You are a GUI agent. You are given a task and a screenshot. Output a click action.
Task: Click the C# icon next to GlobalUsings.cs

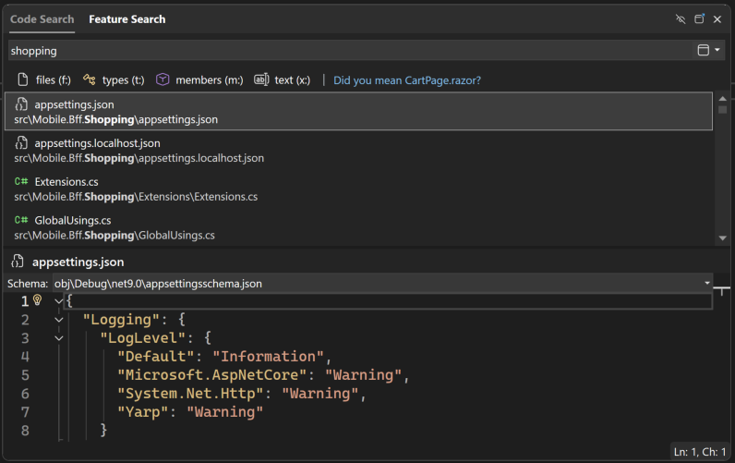21,221
